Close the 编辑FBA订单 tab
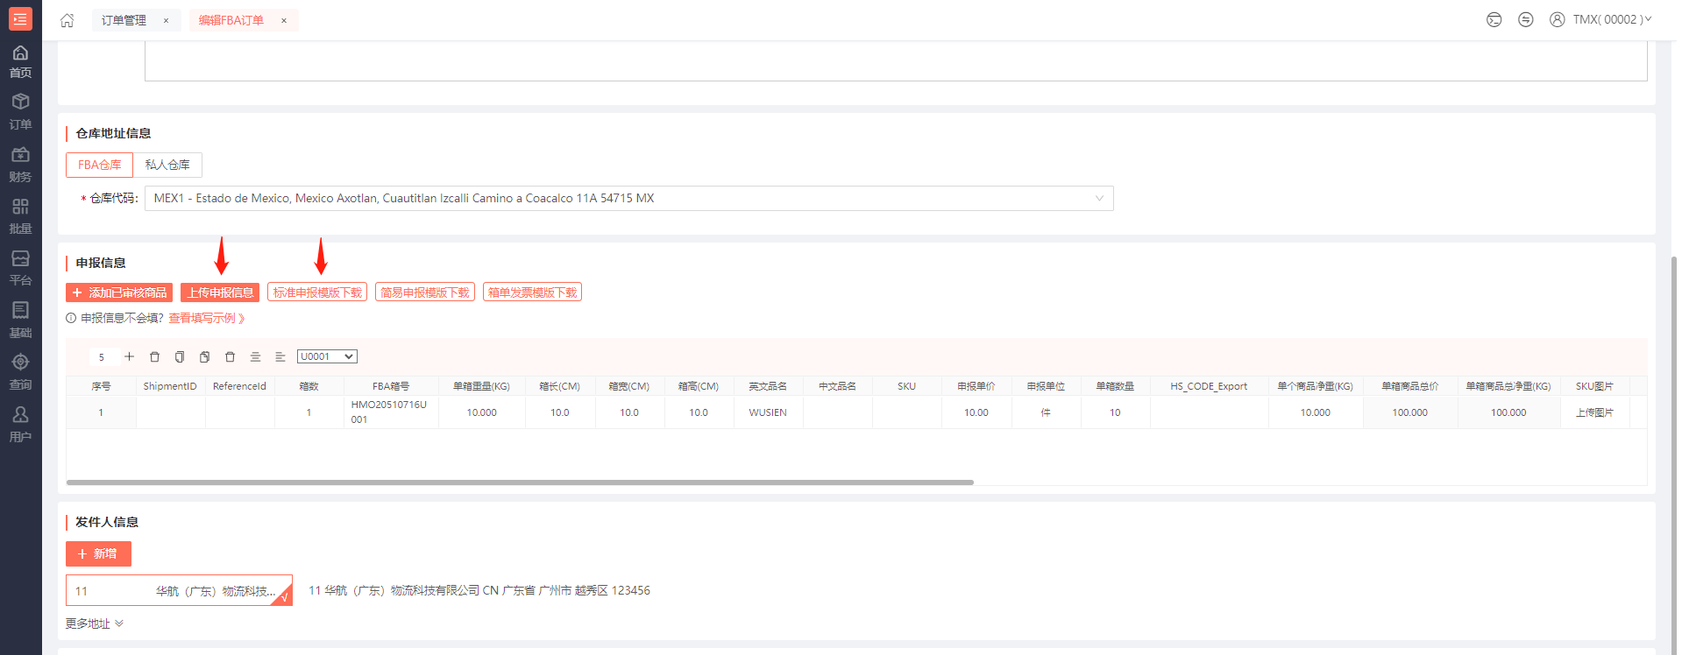This screenshot has height=655, width=1682. point(284,20)
